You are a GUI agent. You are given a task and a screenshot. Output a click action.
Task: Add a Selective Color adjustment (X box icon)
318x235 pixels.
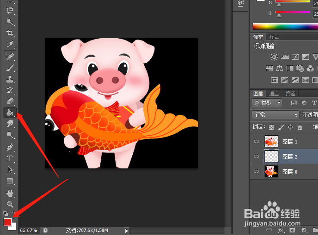(x=306, y=80)
